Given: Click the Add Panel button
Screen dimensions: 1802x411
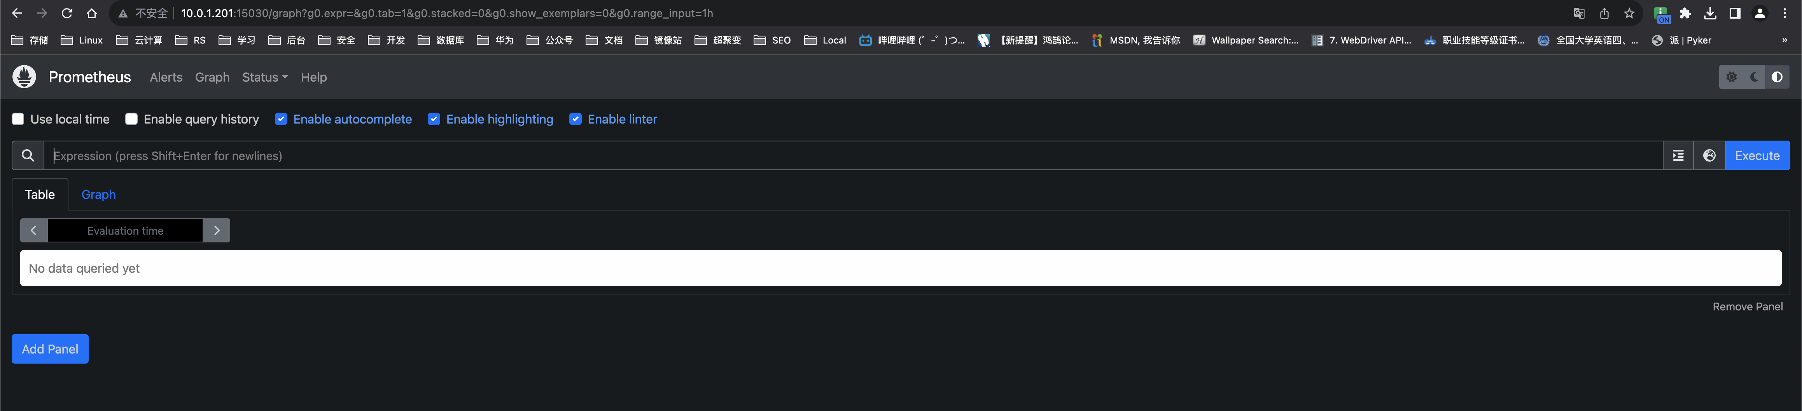Looking at the screenshot, I should pyautogui.click(x=51, y=349).
